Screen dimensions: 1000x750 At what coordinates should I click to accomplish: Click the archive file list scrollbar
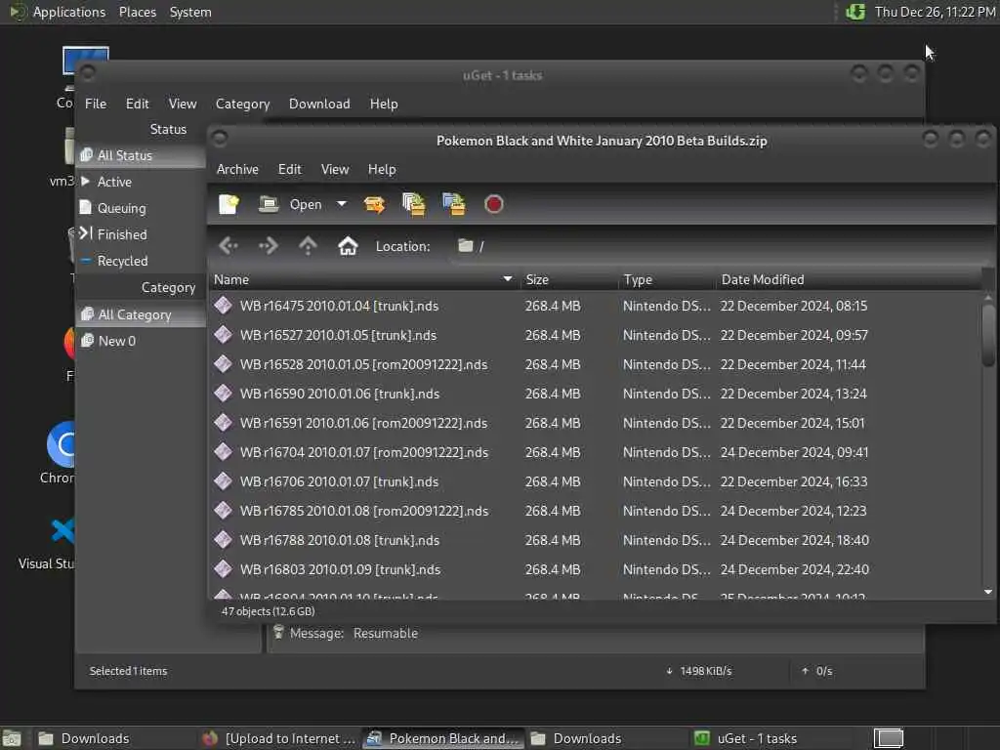[988, 336]
